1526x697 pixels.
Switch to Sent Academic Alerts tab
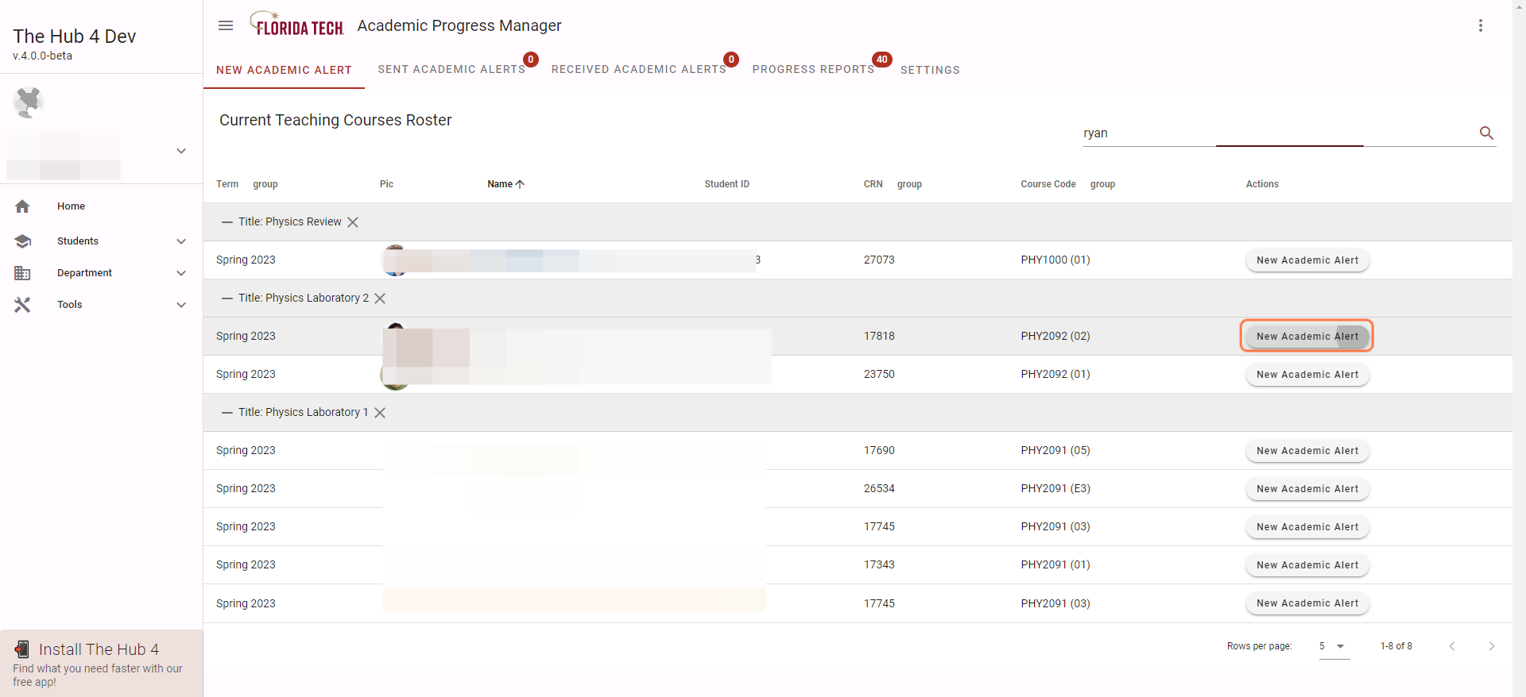coord(451,70)
